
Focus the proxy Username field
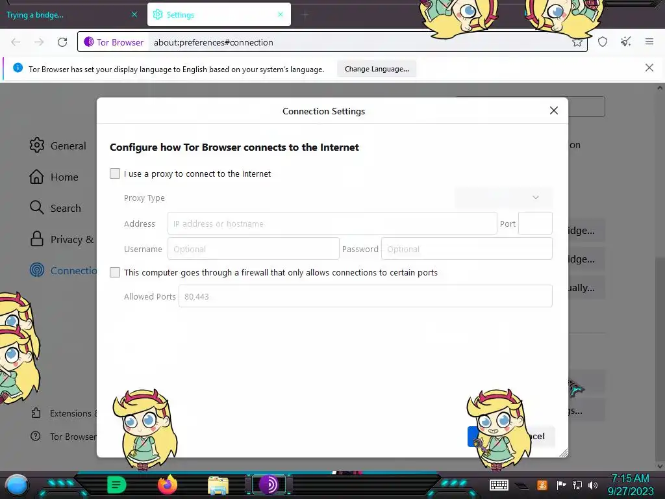(253, 249)
